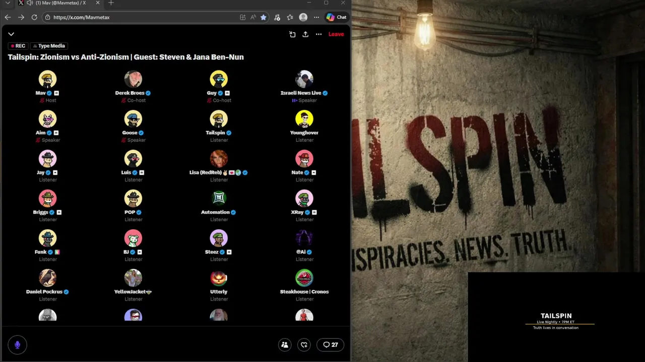
Task: View site info lock icon
Action: (47, 17)
